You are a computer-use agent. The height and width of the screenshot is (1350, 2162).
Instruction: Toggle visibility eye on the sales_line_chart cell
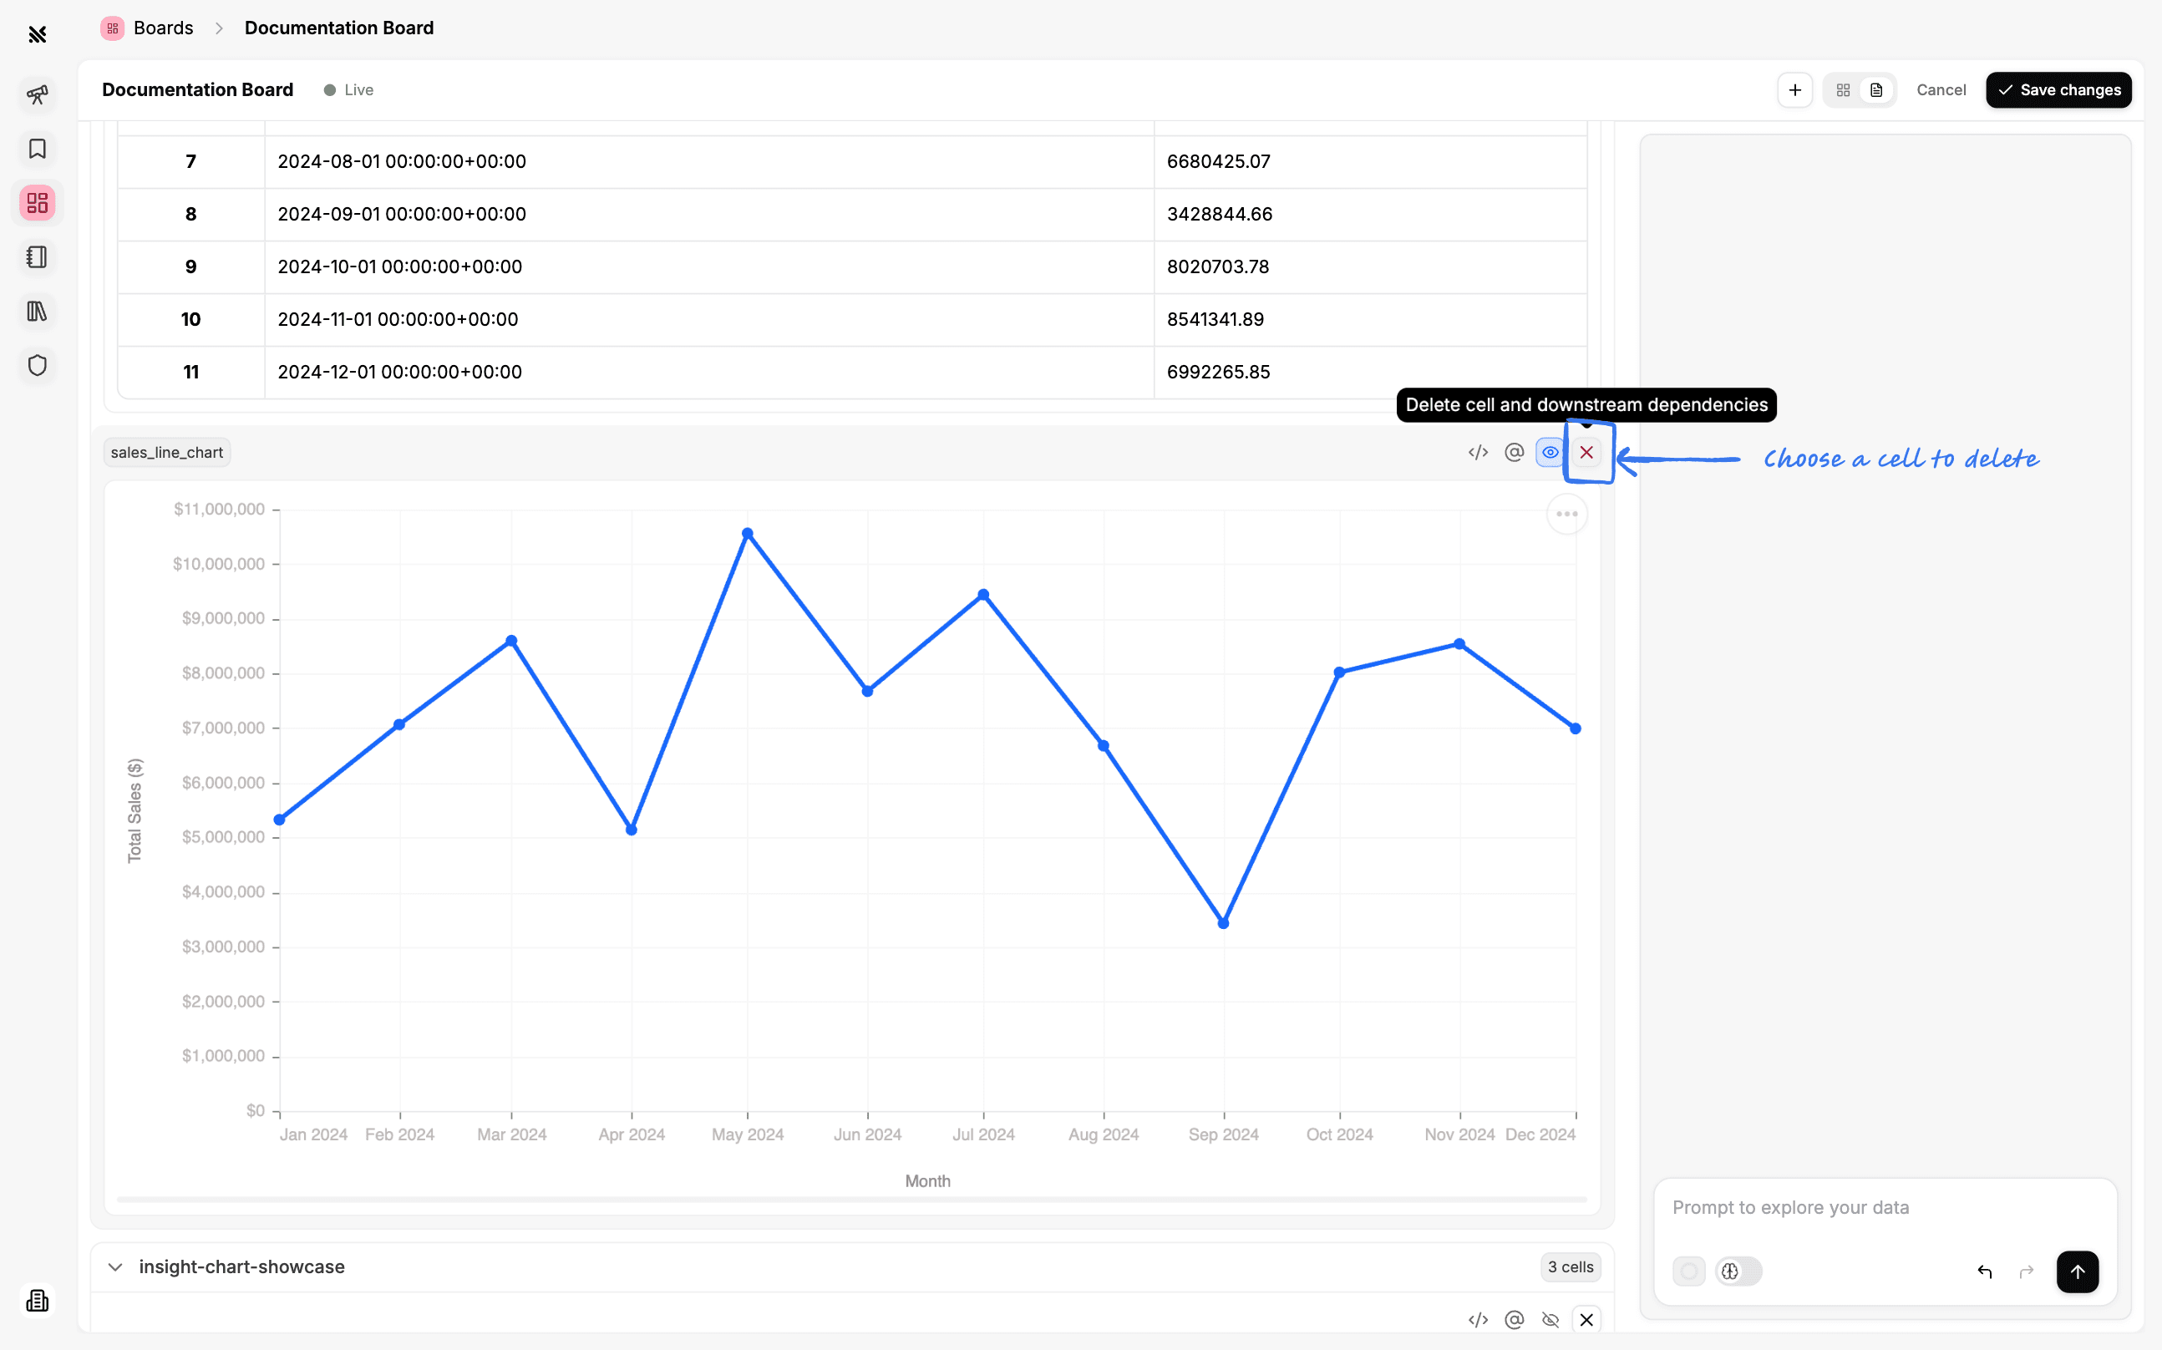1550,452
